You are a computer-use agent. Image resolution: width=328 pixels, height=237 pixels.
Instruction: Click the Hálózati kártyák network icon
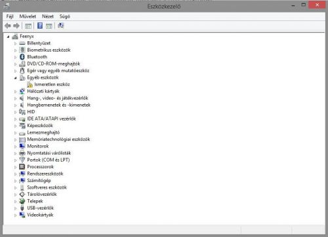click(22, 91)
